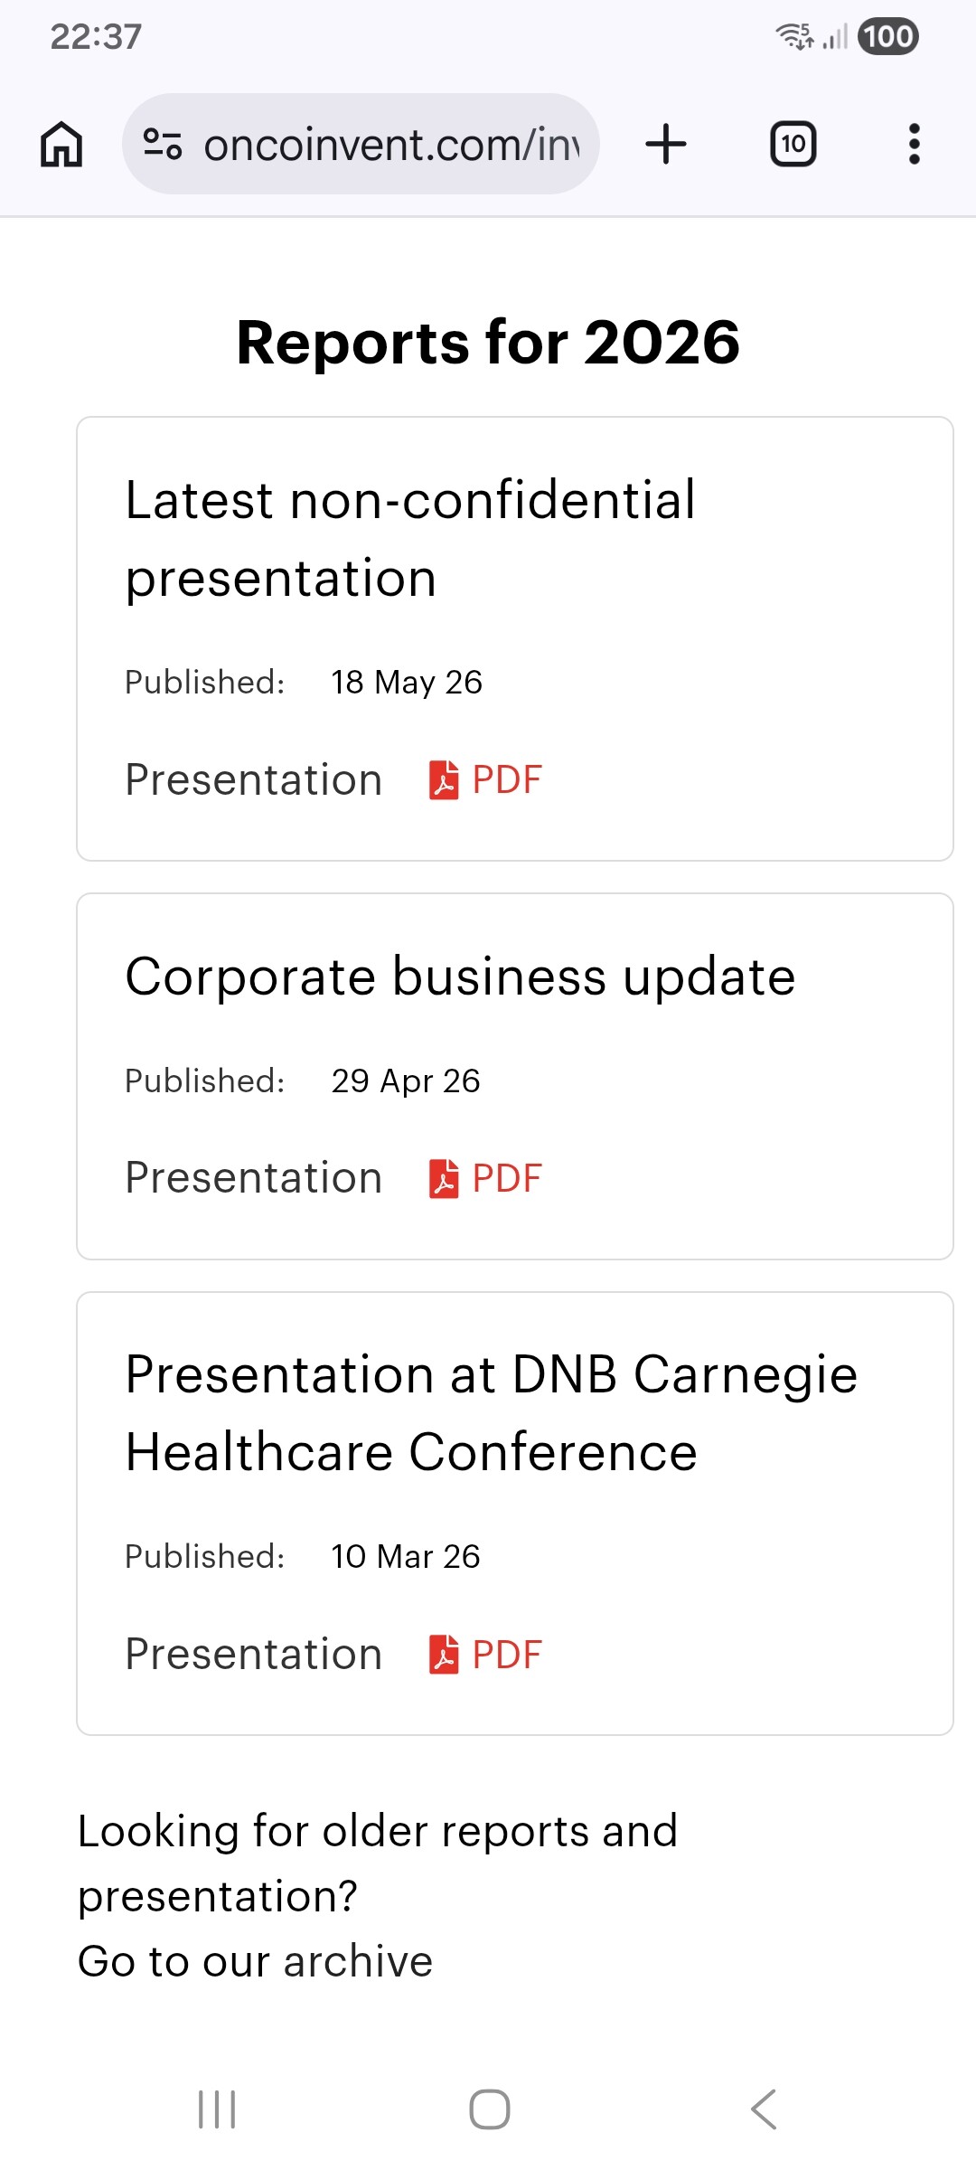Image resolution: width=976 pixels, height=2170 pixels.
Task: Open the three-dot browser menu
Action: (x=915, y=145)
